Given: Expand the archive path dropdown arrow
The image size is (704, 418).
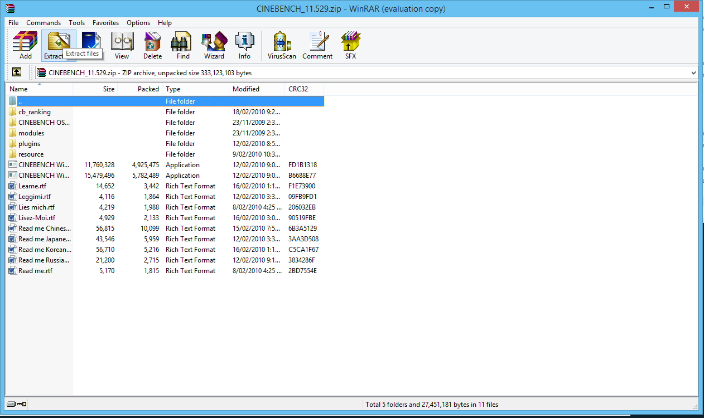Looking at the screenshot, I should (x=693, y=72).
